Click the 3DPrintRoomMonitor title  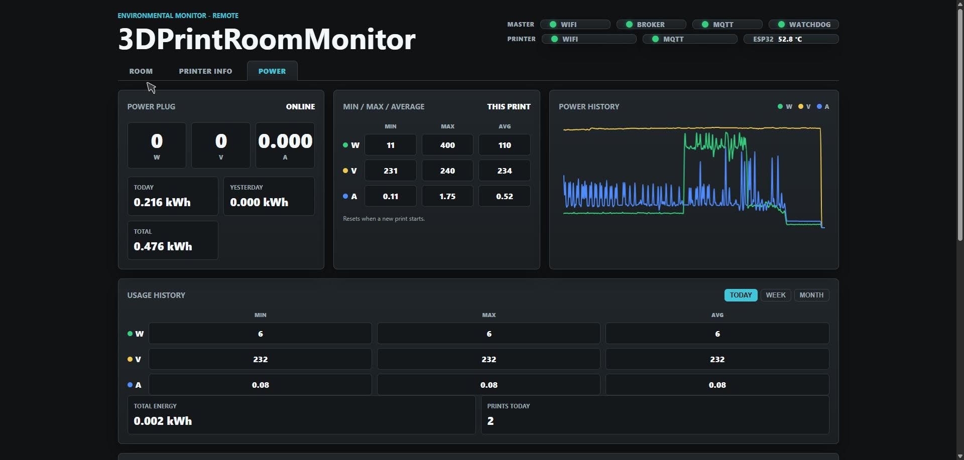[x=267, y=39]
